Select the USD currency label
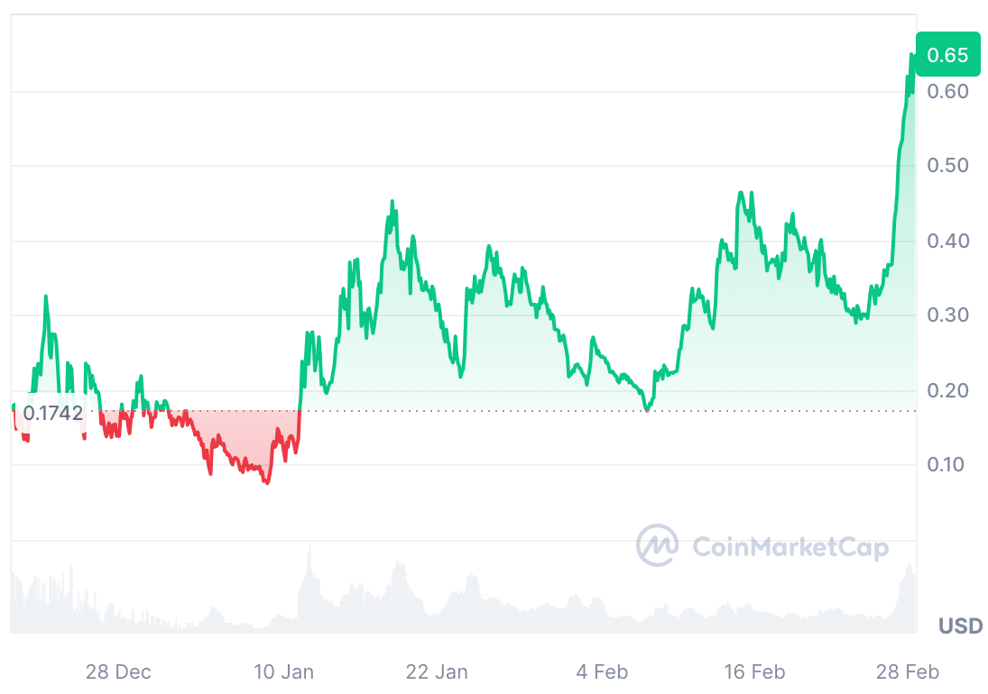The width and height of the screenshot is (988, 694). pos(960,626)
